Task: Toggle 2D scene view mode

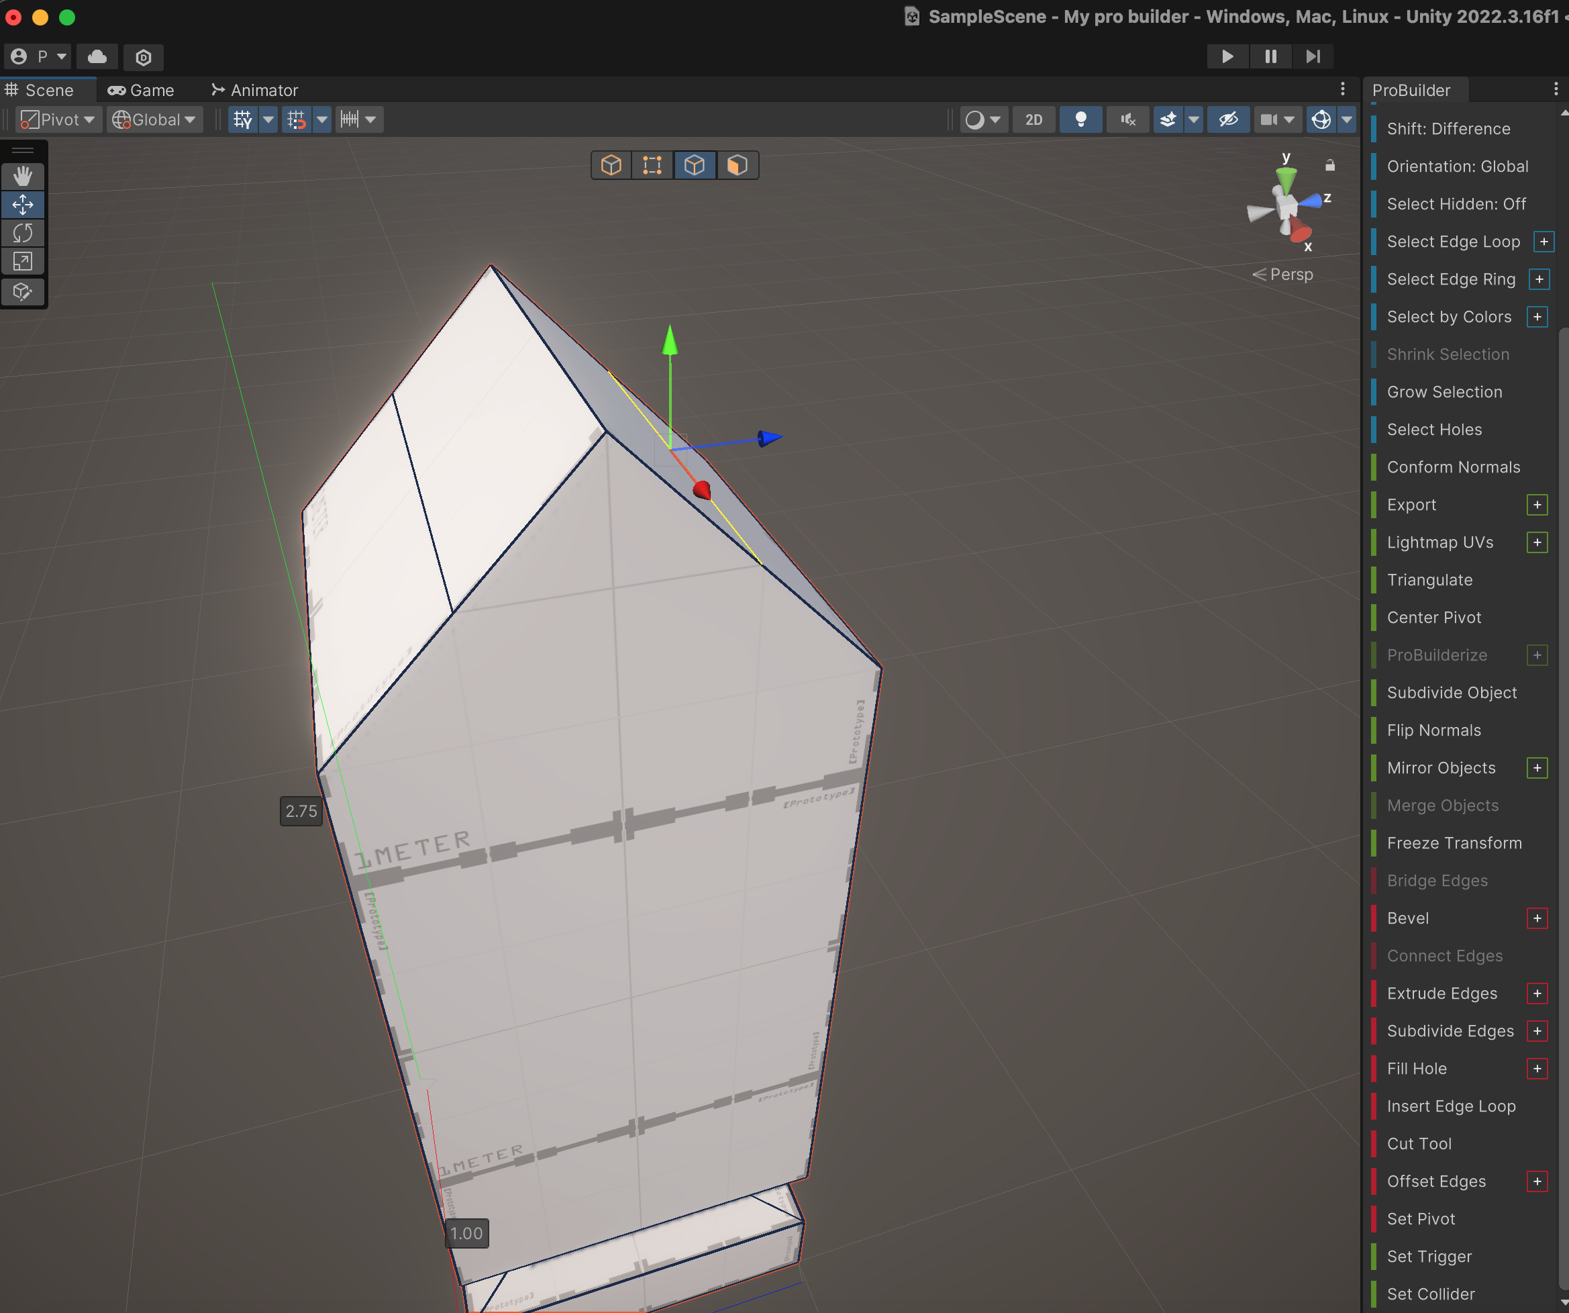Action: tap(1033, 119)
